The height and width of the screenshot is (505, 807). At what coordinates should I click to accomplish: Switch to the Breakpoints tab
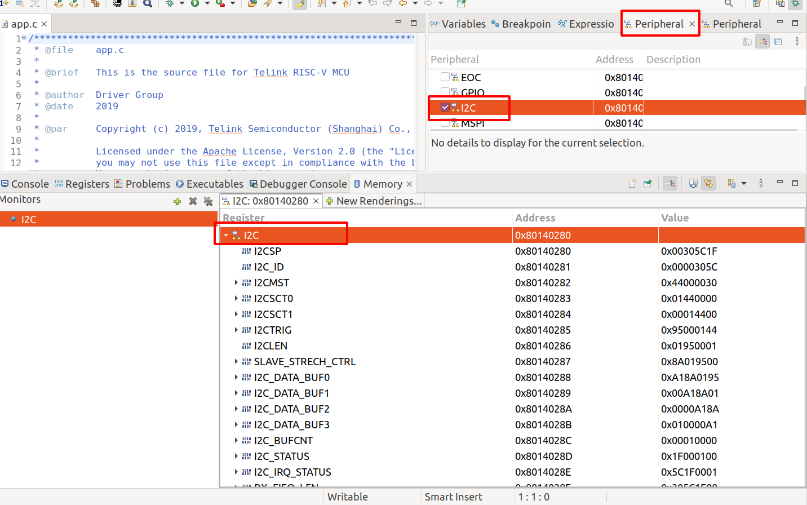coord(521,24)
